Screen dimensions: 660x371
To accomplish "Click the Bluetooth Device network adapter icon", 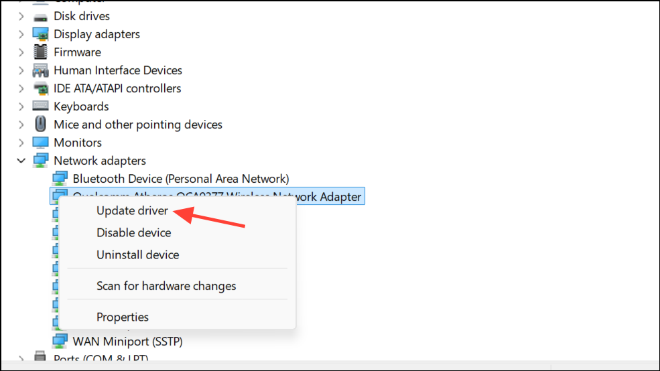I will pos(60,179).
